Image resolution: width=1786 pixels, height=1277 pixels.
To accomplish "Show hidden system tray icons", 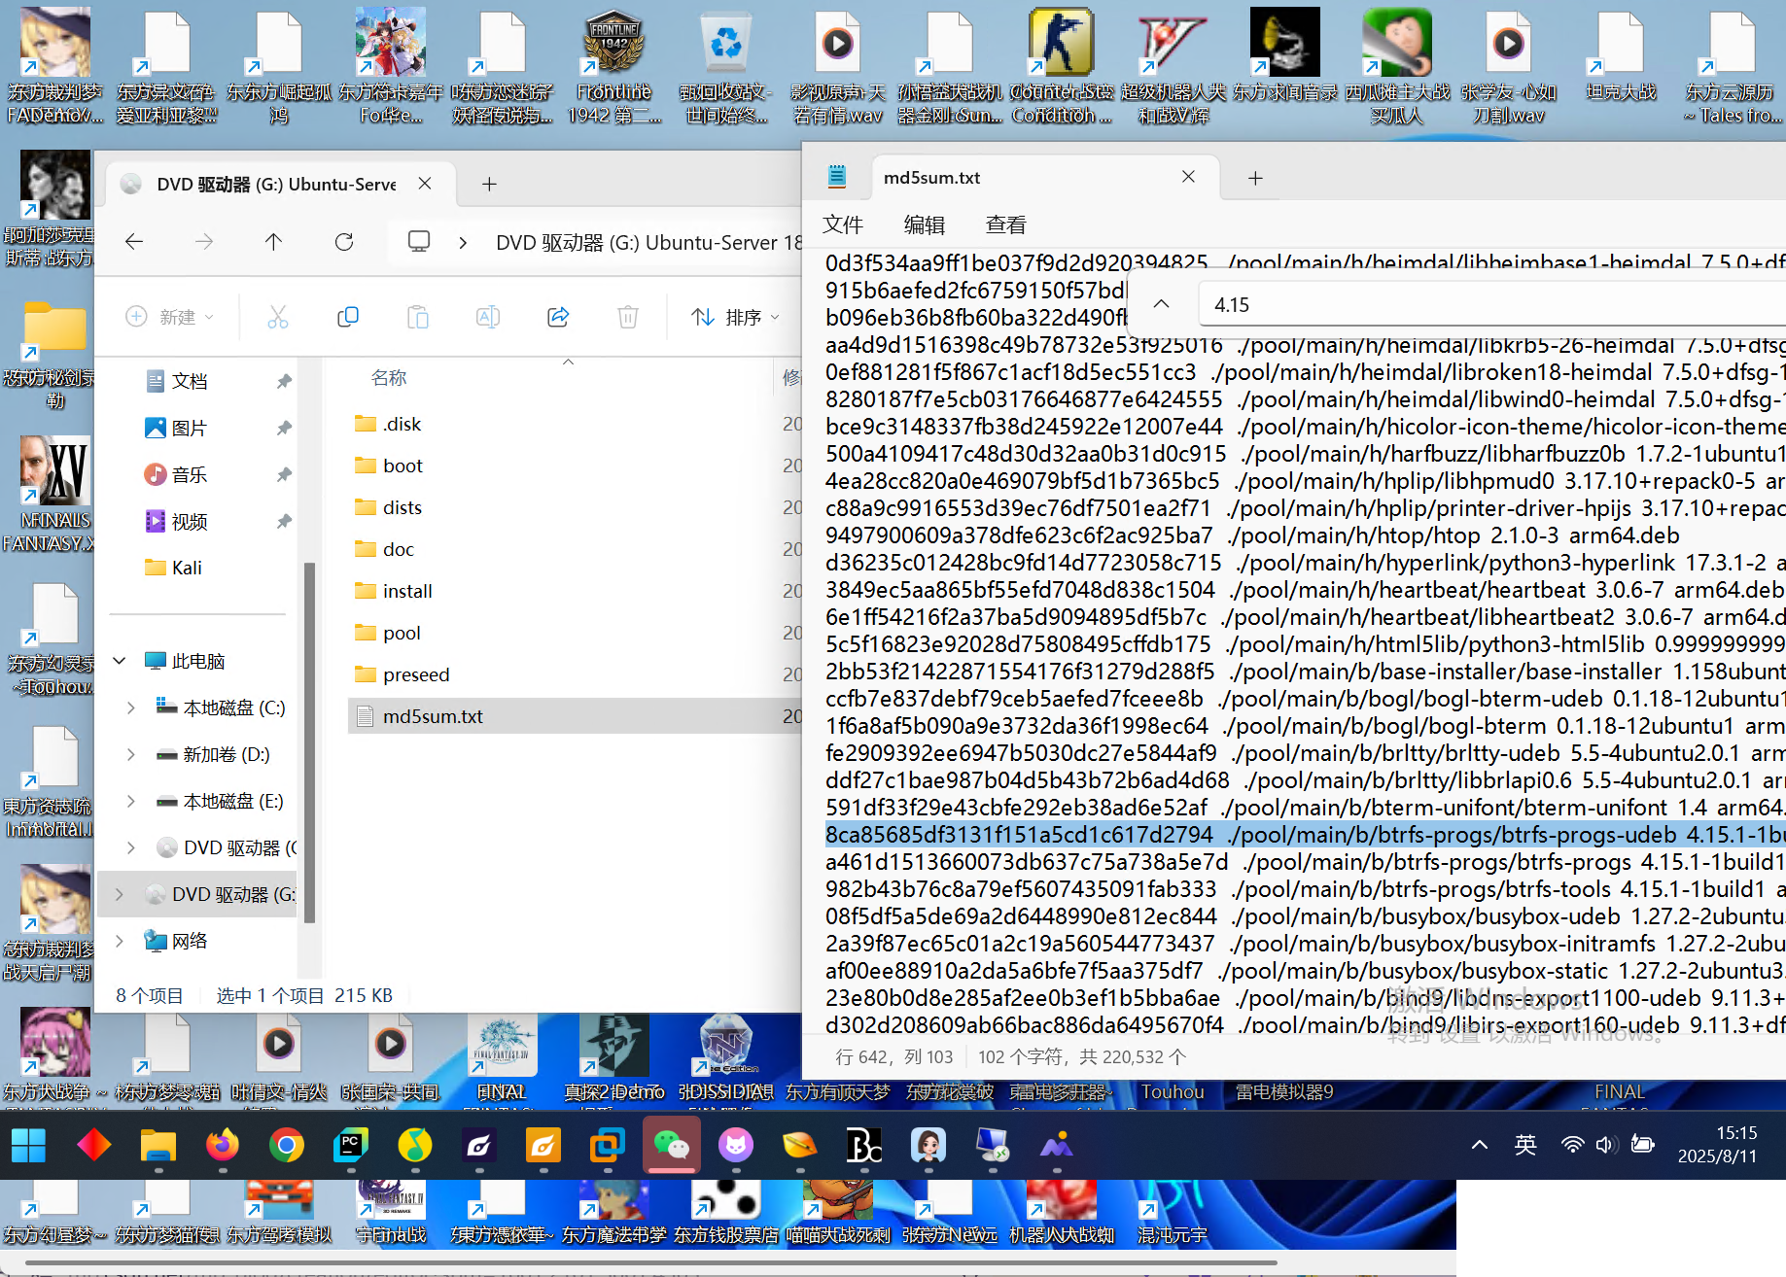I will (x=1480, y=1145).
